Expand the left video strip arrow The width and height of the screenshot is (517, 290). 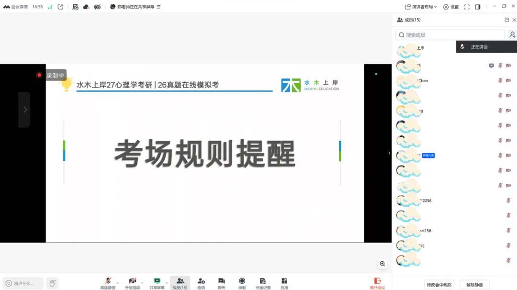click(25, 110)
